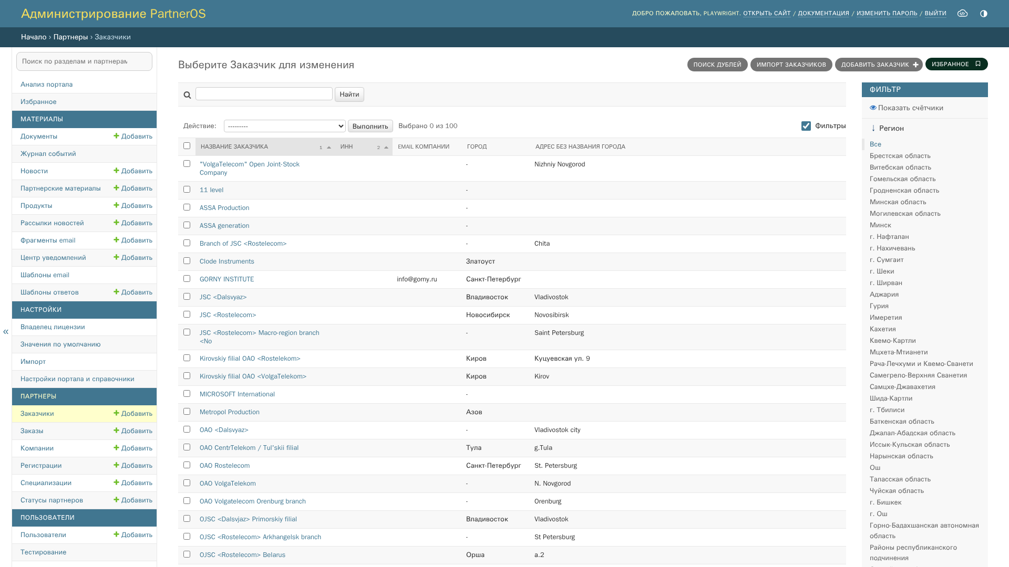Filter by Минская область region
Screen dimensions: 1009x567
click(898, 202)
